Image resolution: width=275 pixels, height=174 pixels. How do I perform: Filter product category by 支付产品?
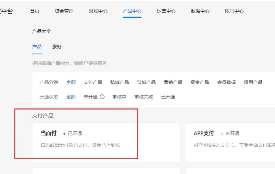(93, 82)
